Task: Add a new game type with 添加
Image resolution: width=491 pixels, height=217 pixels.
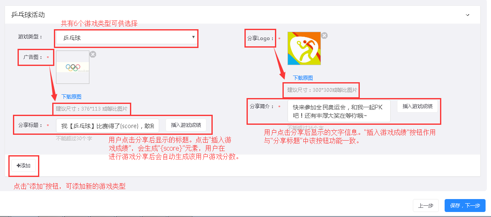Action: 23,166
